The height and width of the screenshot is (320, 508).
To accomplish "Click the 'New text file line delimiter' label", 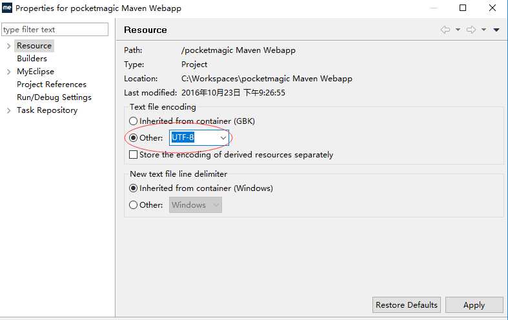I will click(x=179, y=174).
